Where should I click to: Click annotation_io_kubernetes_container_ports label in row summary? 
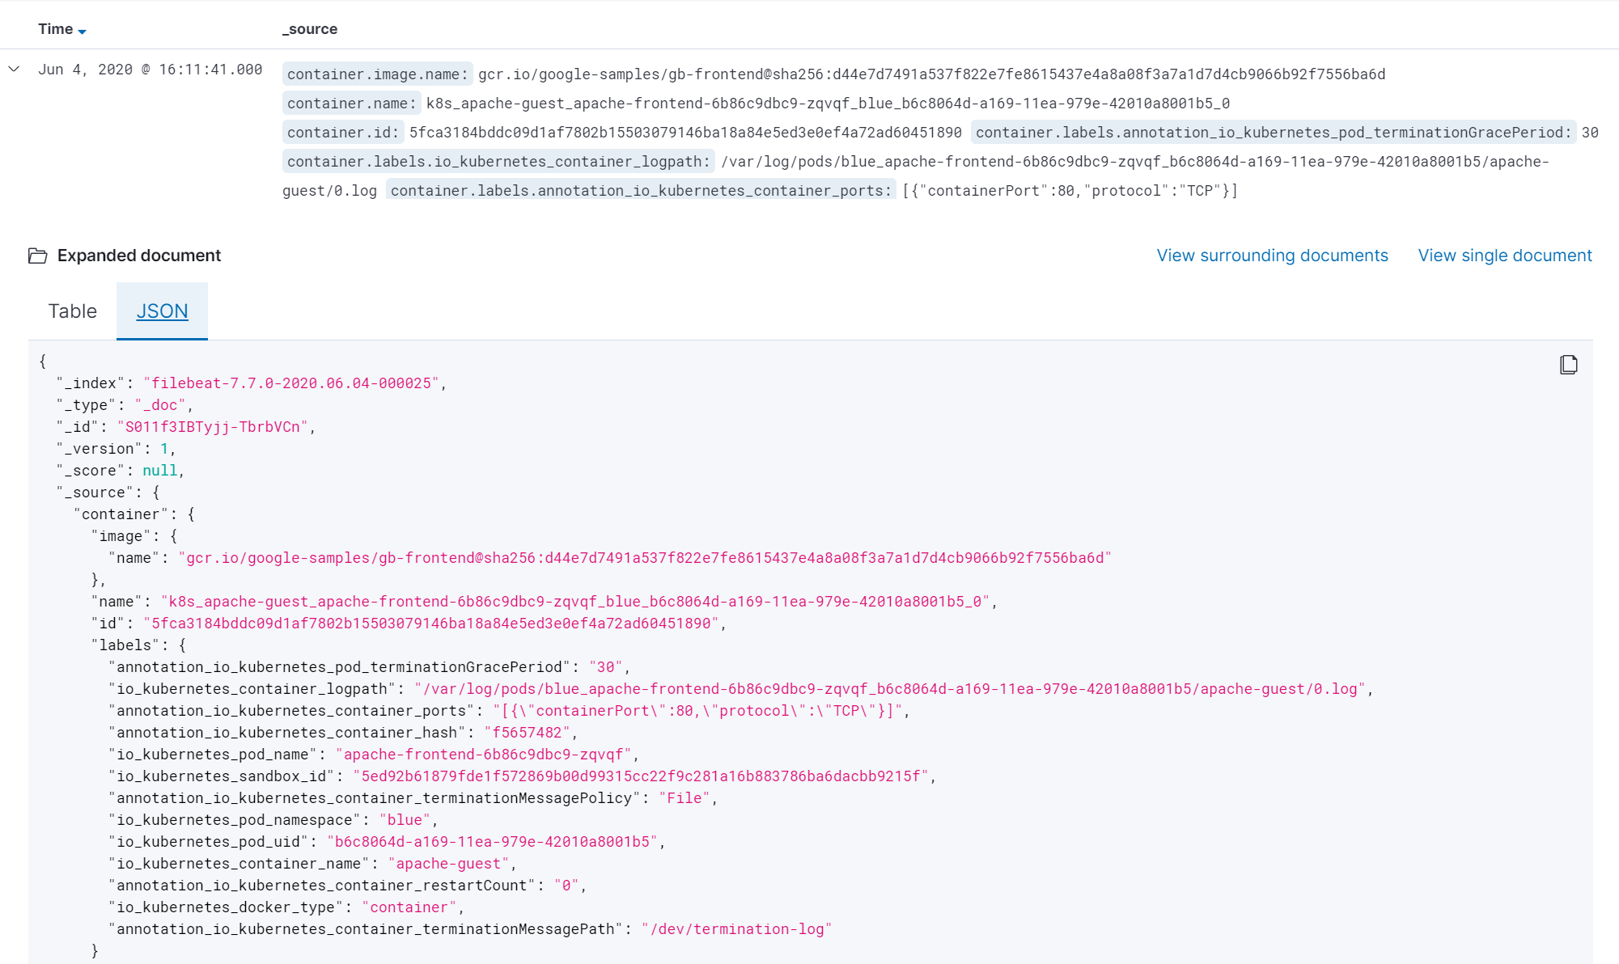641,191
